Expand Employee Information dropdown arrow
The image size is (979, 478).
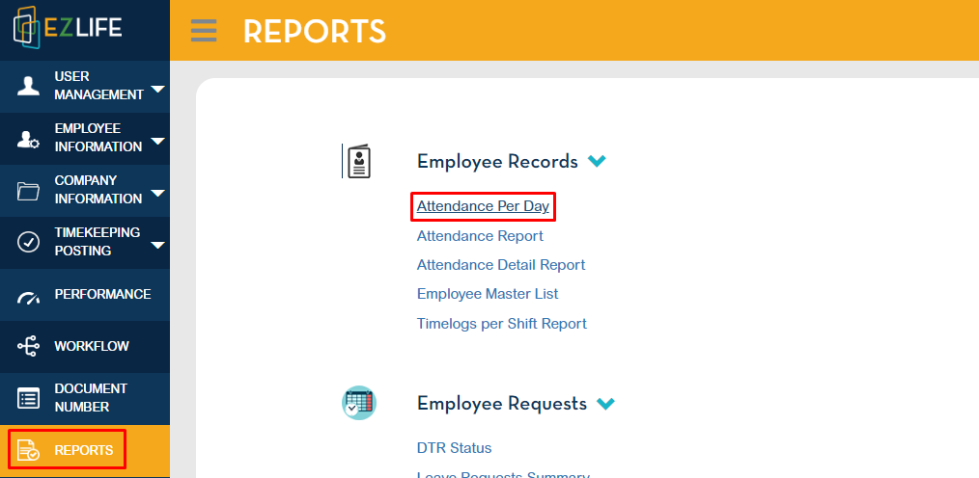click(158, 141)
